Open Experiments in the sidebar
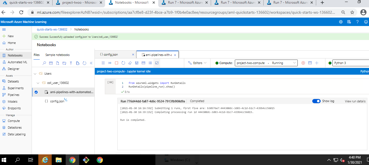The width and height of the screenshot is (369, 165). (16, 88)
